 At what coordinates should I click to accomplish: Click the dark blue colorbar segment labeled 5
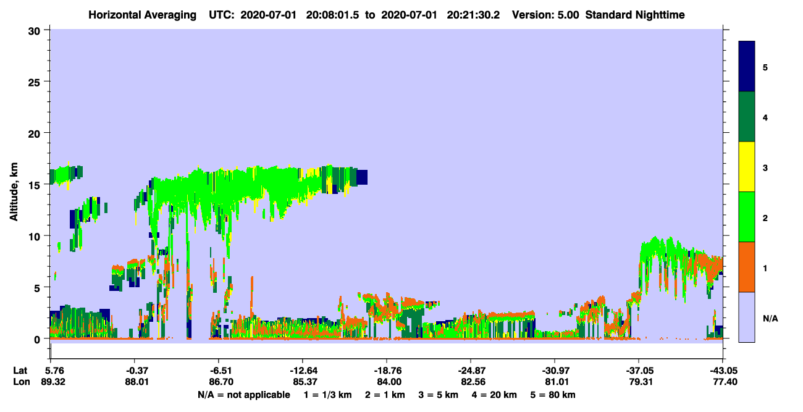pos(747,67)
